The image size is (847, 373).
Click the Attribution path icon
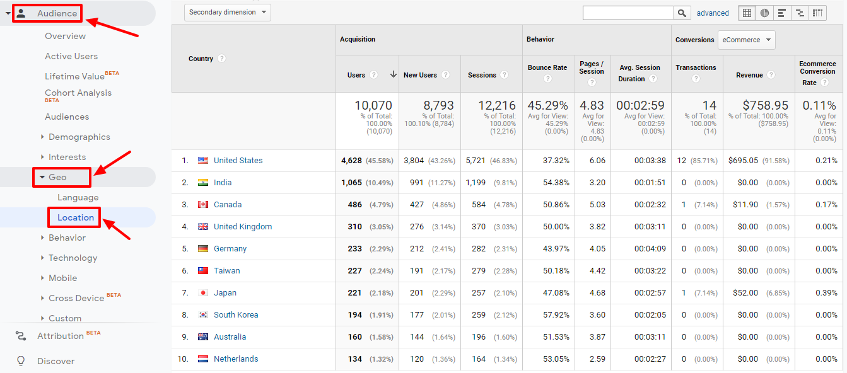(x=21, y=336)
